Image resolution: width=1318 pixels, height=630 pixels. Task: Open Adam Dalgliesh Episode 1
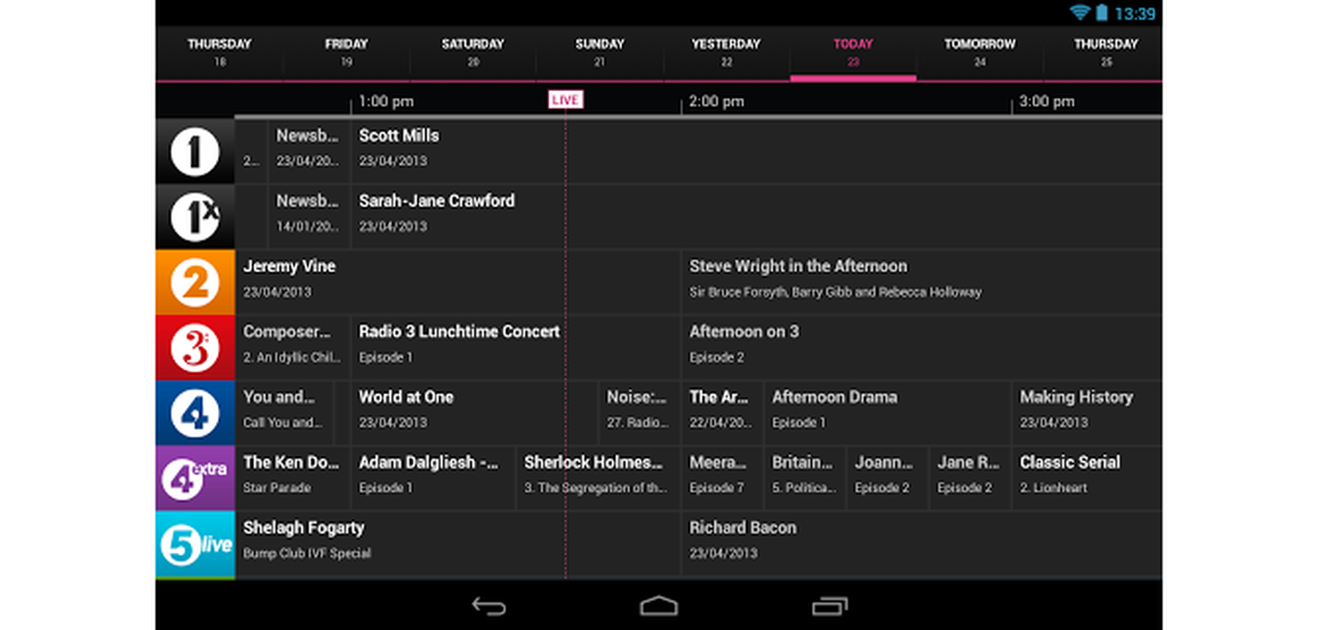pyautogui.click(x=433, y=478)
